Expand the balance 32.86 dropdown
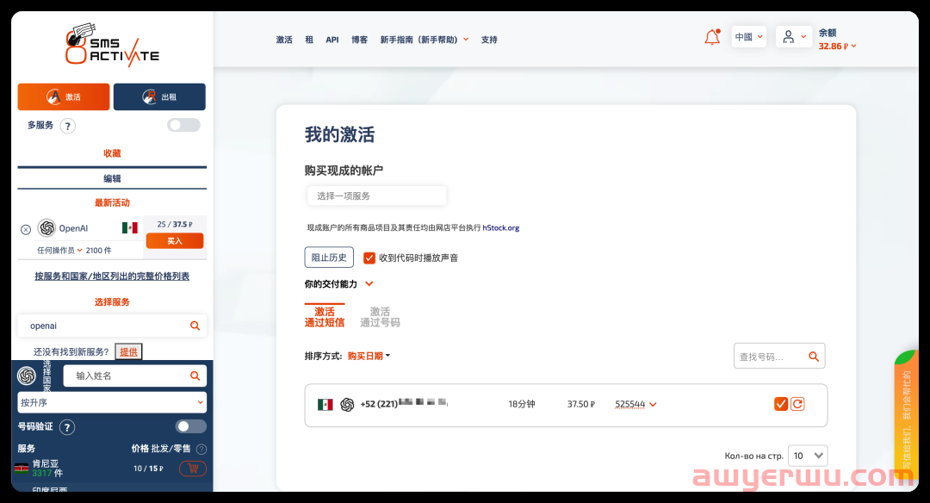Image resolution: width=930 pixels, height=503 pixels. tap(837, 47)
